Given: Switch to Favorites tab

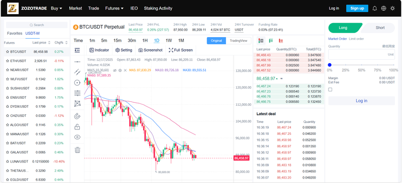Looking at the screenshot, I should (15, 33).
